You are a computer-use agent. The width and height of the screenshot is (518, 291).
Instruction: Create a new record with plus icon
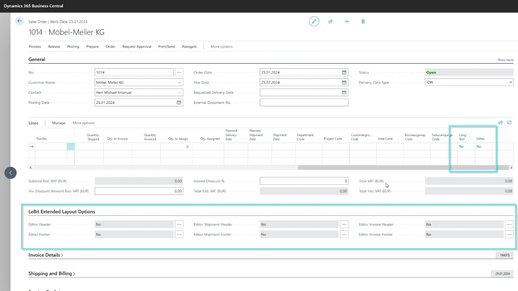tap(347, 21)
